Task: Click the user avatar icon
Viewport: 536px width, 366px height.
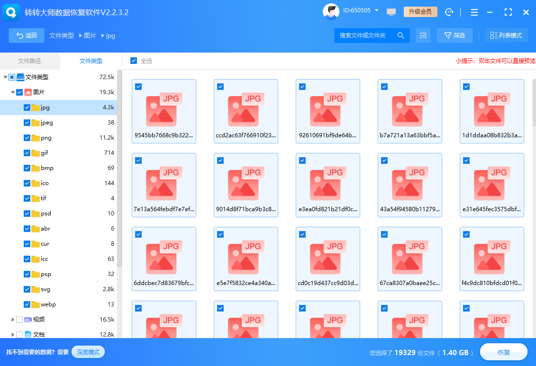Action: (331, 12)
